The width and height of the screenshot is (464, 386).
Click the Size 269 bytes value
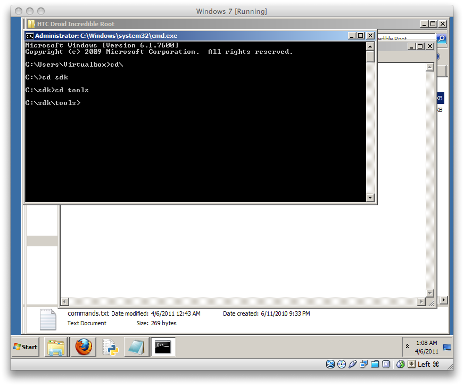click(x=163, y=323)
